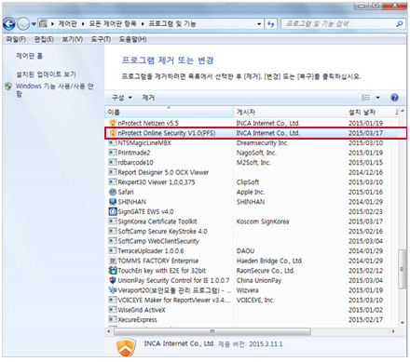
Task: Expand the view options dropdown arrow
Action: tap(377, 98)
